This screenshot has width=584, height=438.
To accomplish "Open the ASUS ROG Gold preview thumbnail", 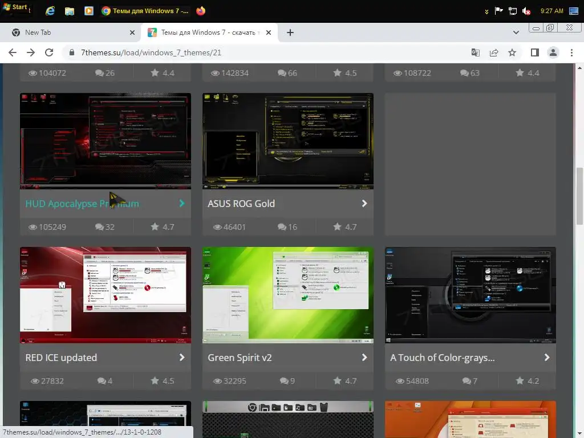I will 288,141.
